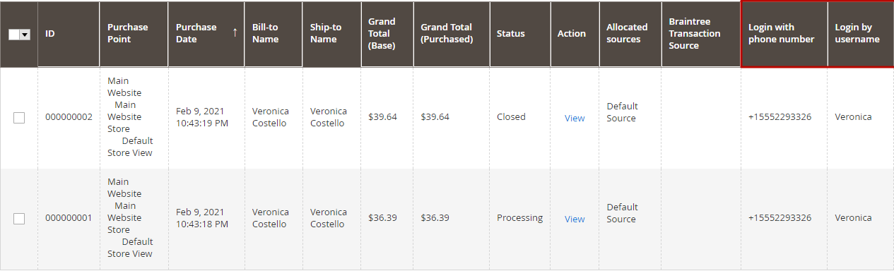Open View link for the Processing order

[575, 219]
